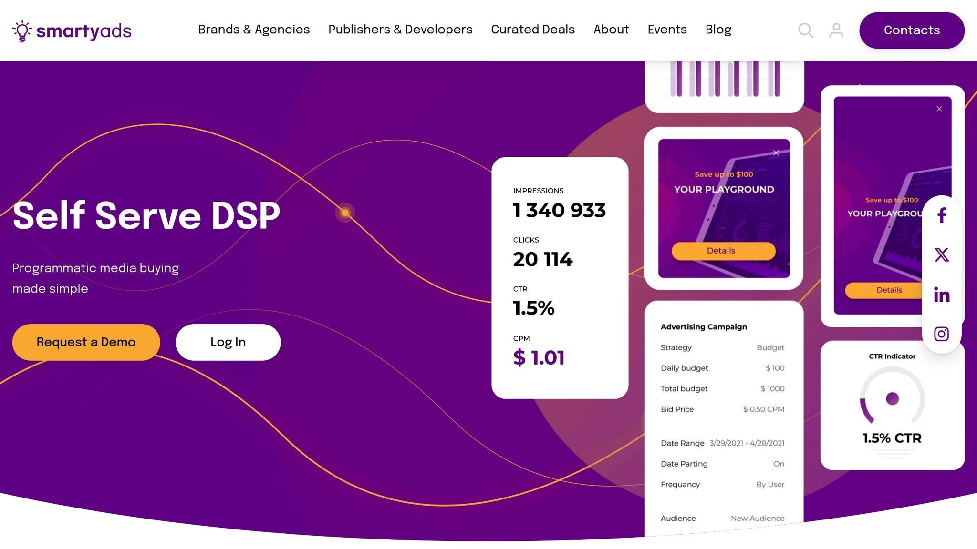The height and width of the screenshot is (549, 977).
Task: Dismiss the Your Playground popup via its X
Action: (x=776, y=152)
